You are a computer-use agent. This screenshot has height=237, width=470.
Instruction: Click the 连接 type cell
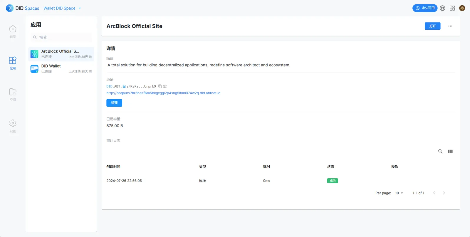[x=203, y=181]
